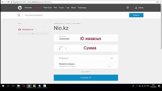Bookmark page with the star icon
The height and width of the screenshot is (91, 162).
157,2
